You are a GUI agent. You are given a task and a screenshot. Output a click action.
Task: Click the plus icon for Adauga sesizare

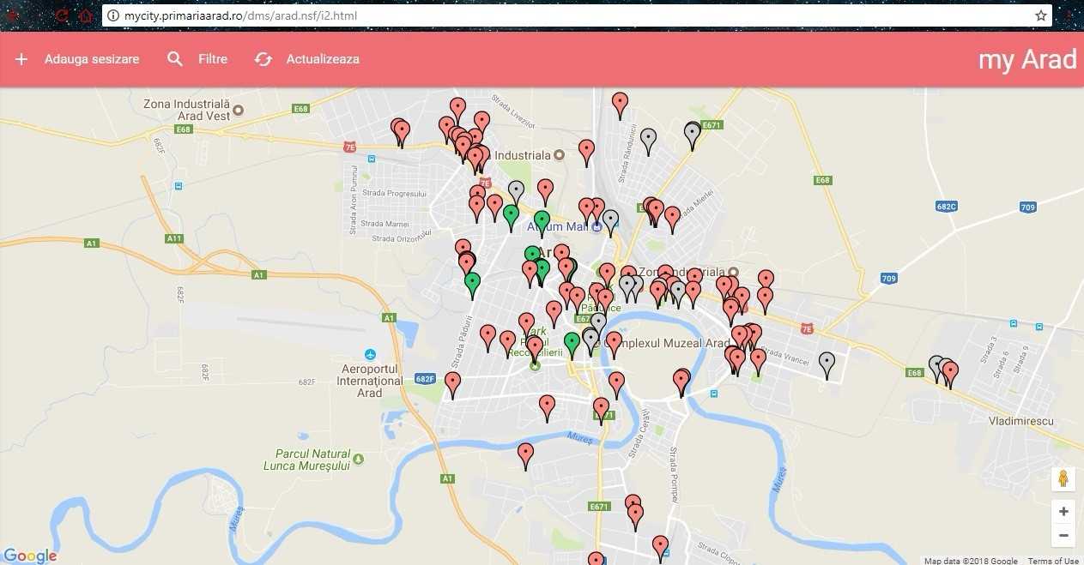coord(21,59)
